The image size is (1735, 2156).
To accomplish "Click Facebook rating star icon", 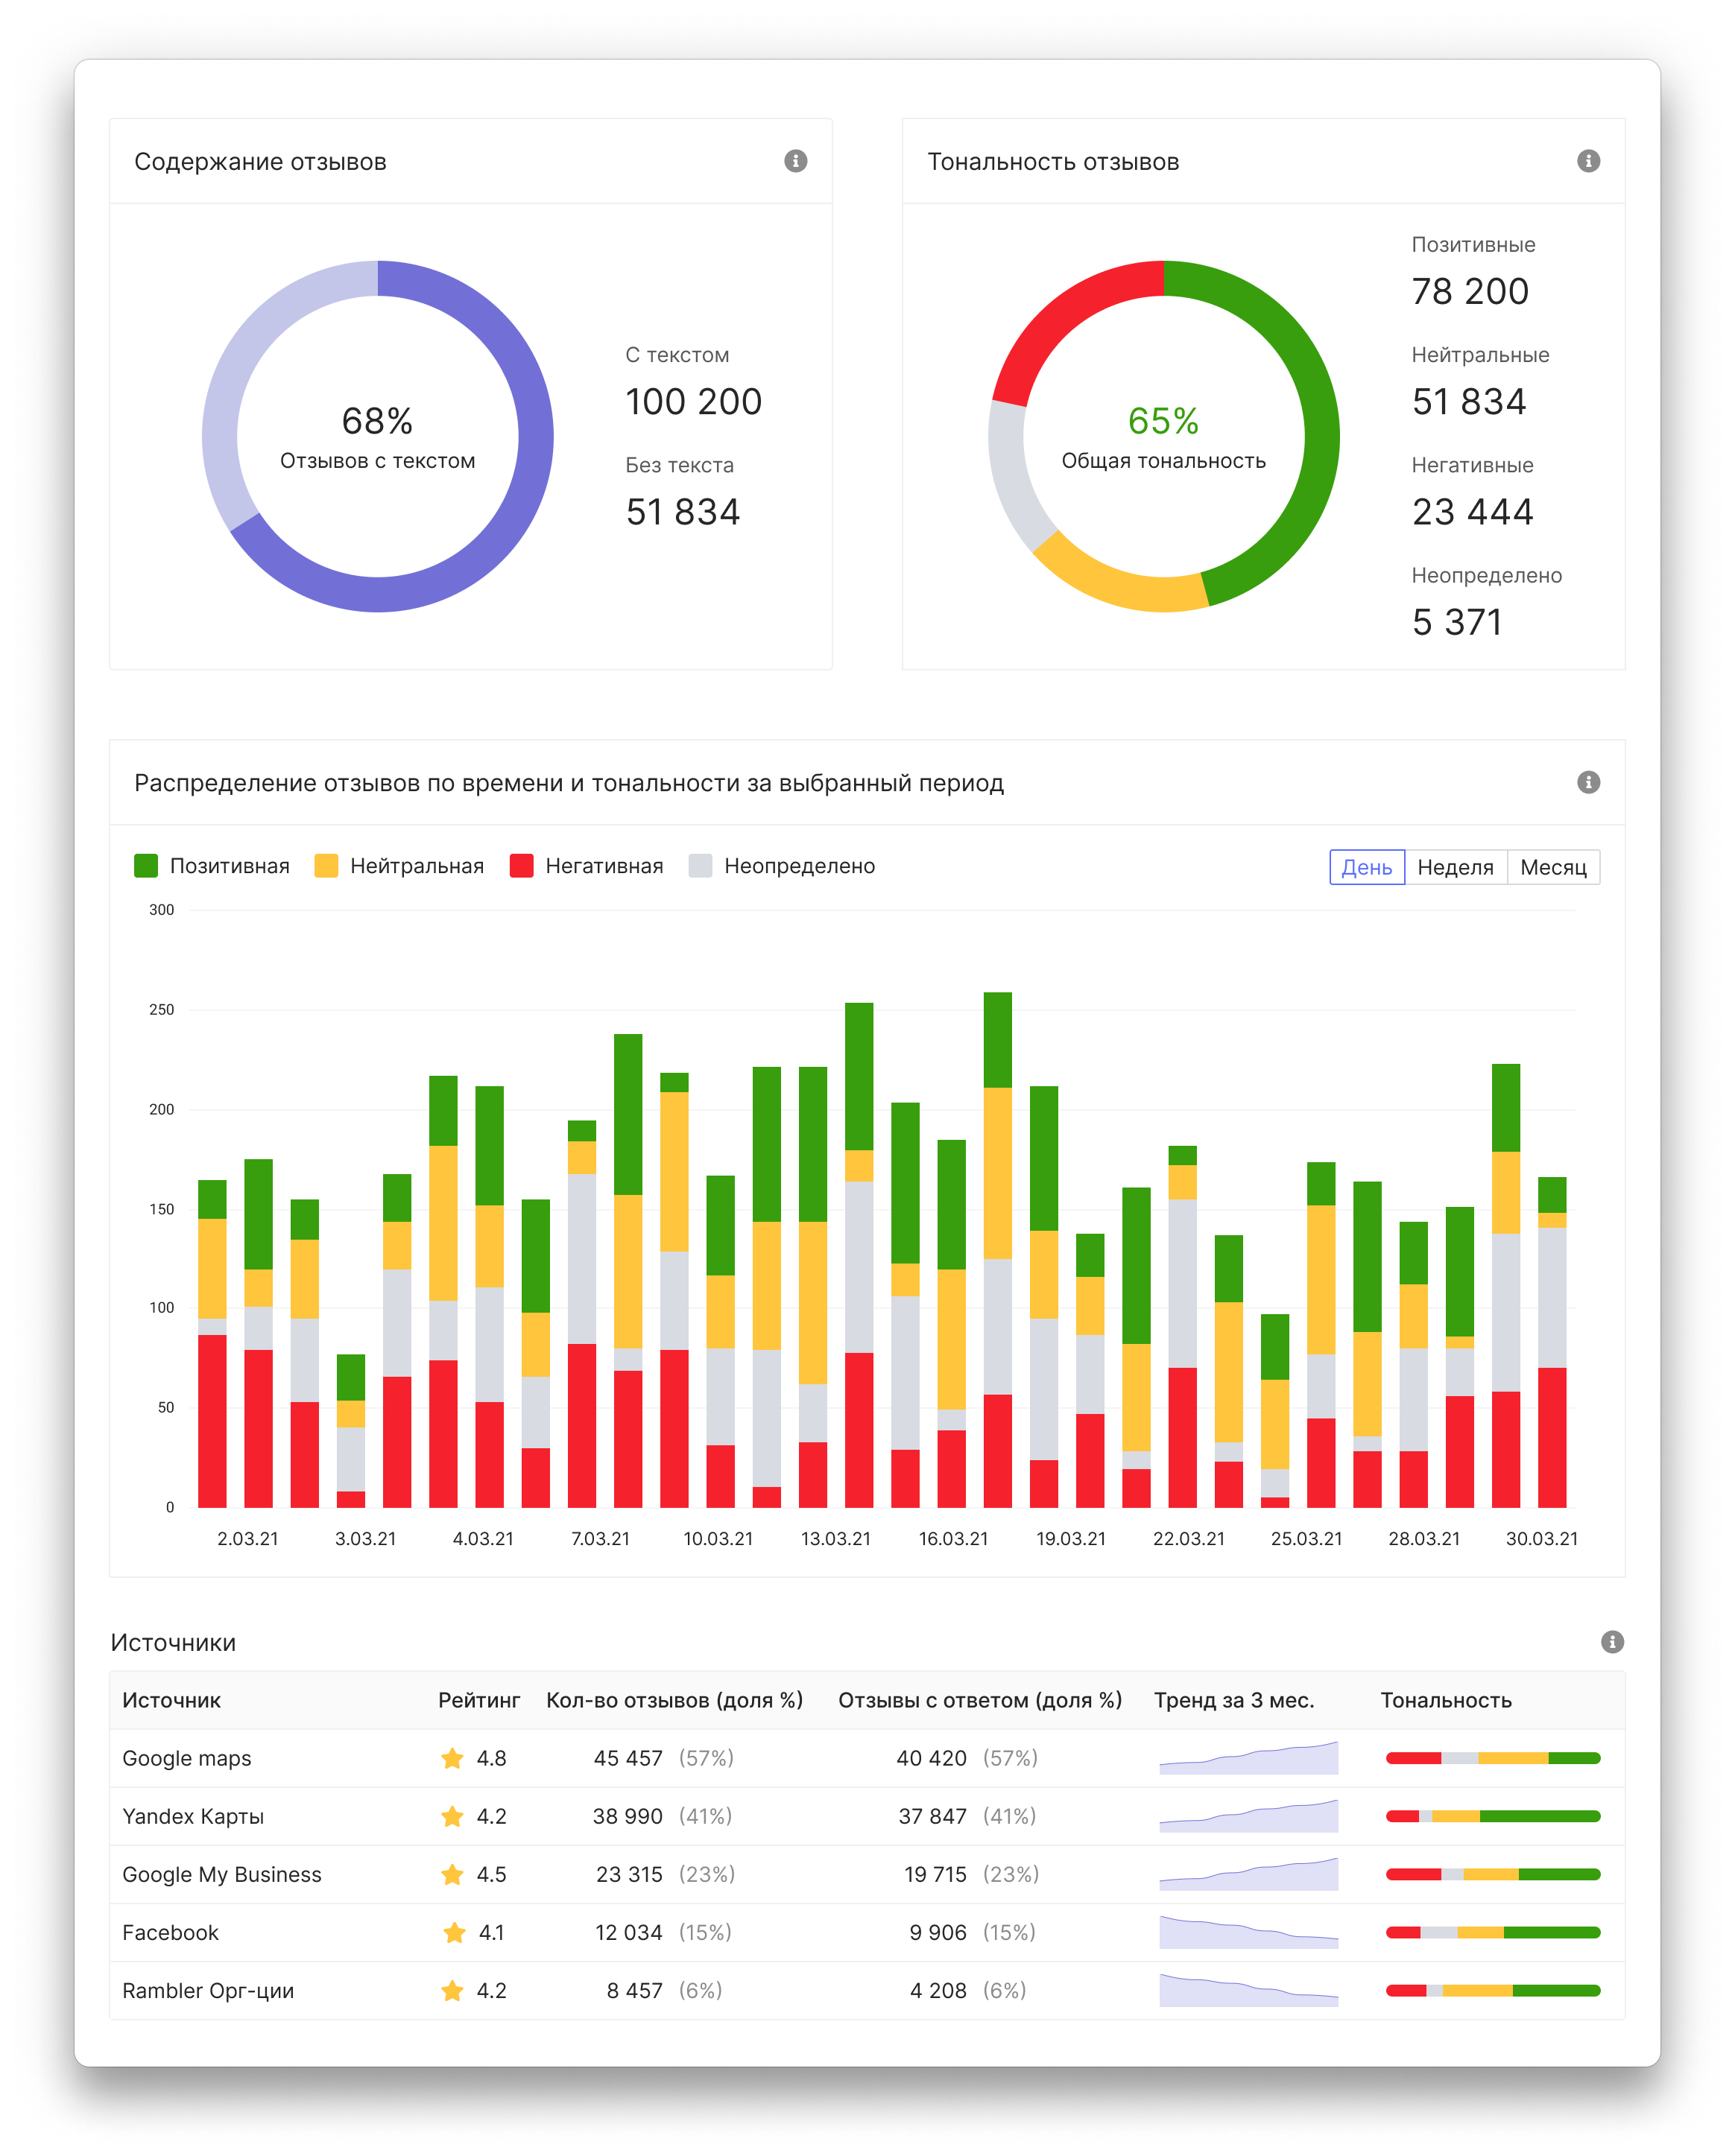I will click(x=455, y=1932).
